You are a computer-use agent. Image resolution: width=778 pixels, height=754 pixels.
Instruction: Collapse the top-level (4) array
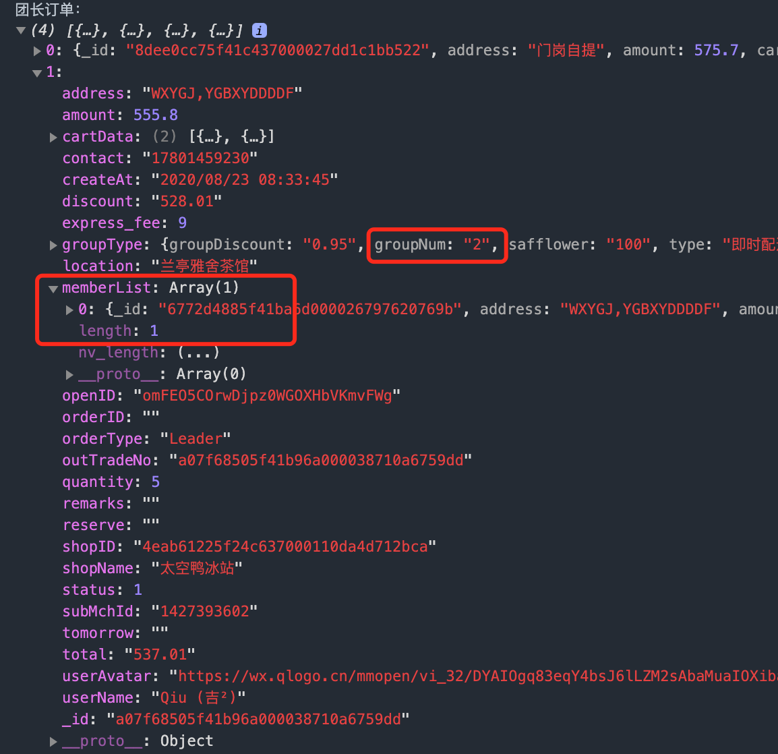(21, 31)
